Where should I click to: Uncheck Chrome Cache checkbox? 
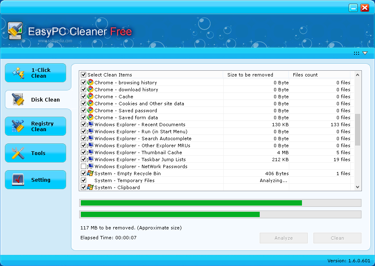pyautogui.click(x=83, y=96)
